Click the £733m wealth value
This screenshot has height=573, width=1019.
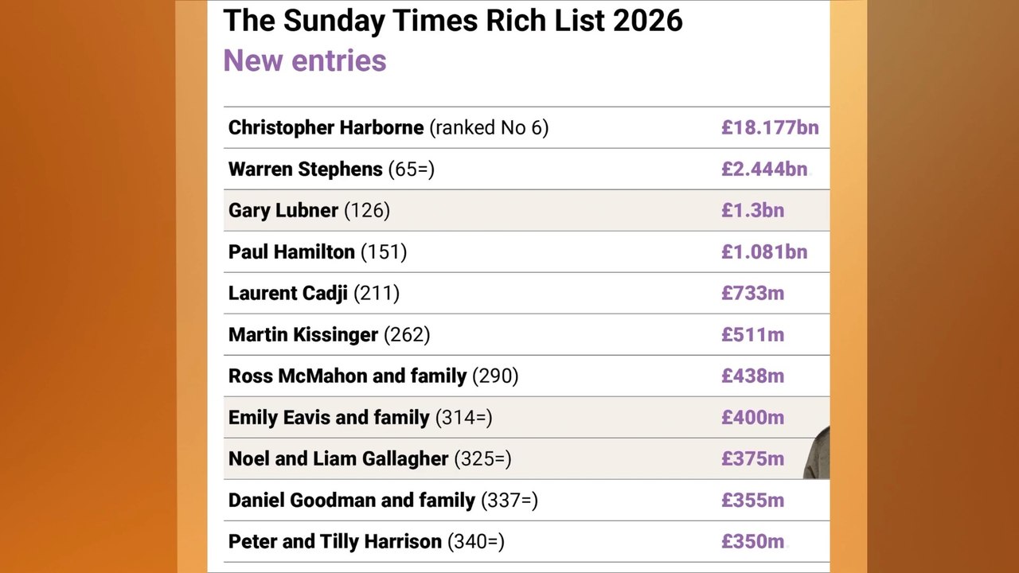(x=752, y=293)
